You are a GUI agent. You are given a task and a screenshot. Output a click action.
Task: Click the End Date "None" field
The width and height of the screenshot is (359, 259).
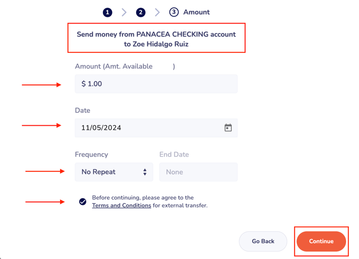[198, 172]
